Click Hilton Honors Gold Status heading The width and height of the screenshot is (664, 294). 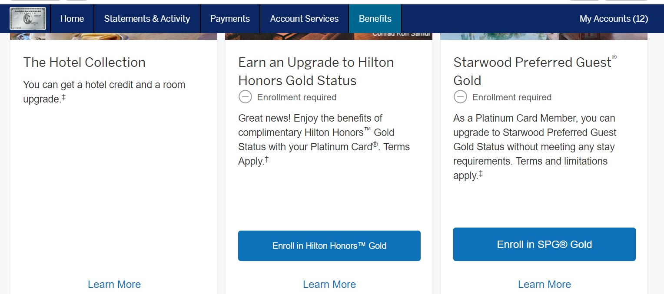point(316,72)
